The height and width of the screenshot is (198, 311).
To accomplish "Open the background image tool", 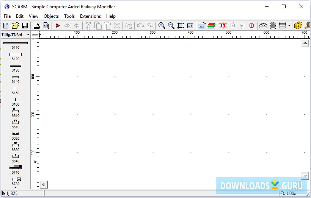I will coord(202,25).
